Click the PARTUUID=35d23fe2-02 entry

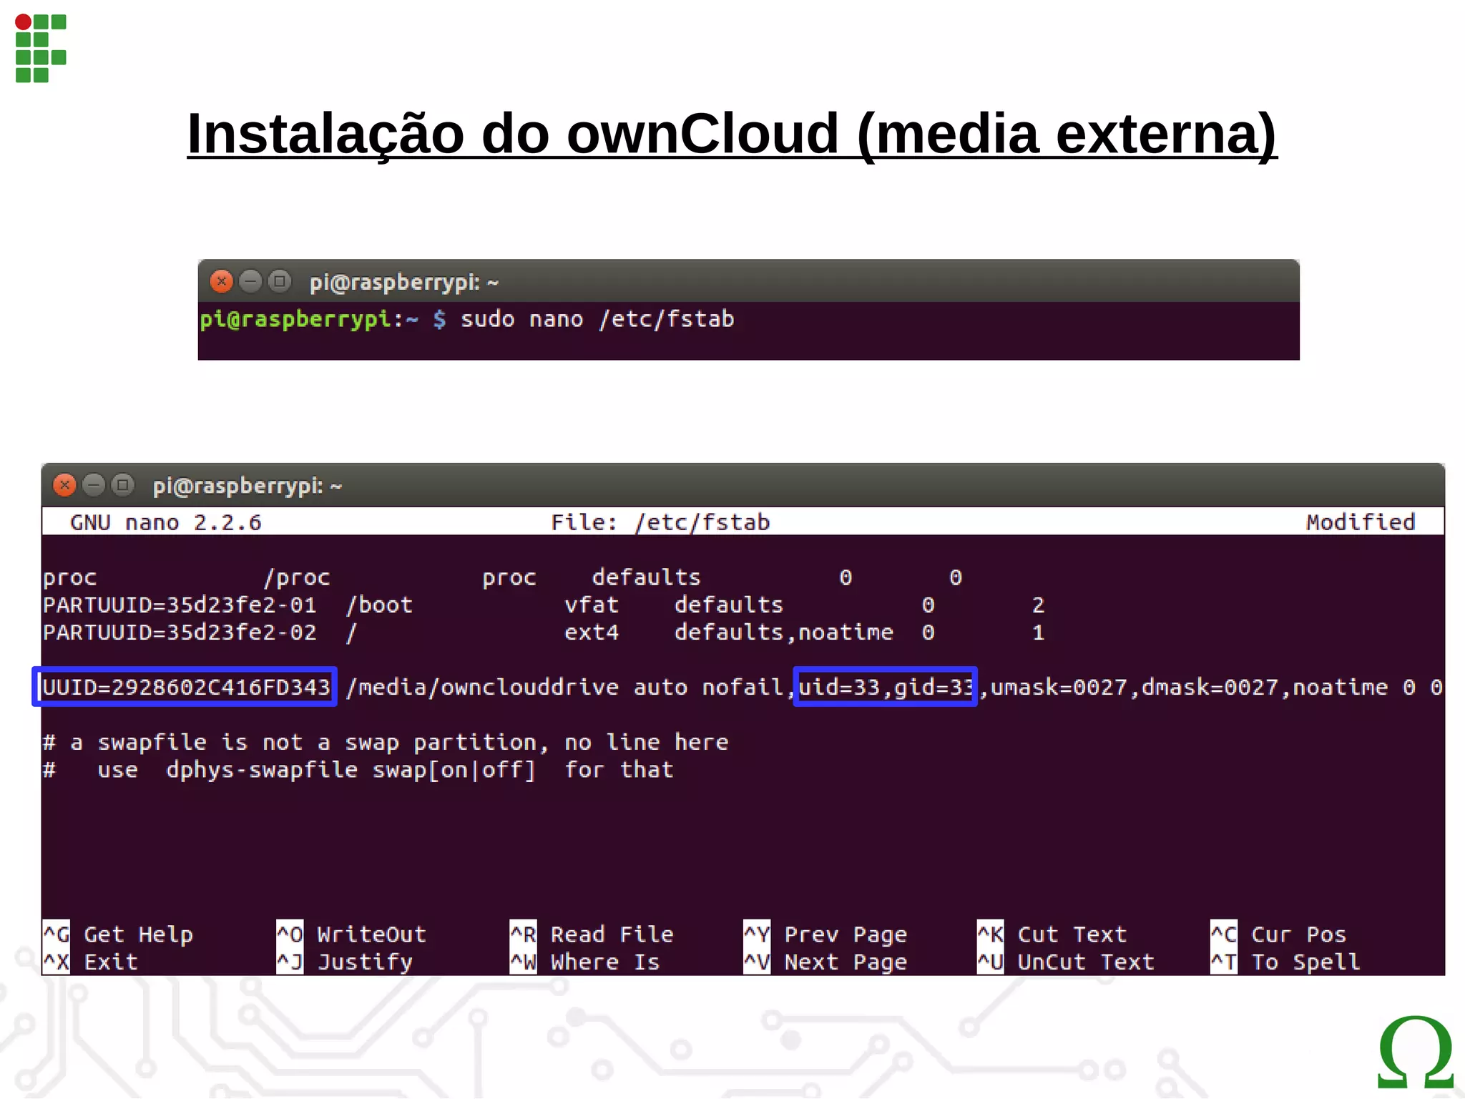(180, 632)
